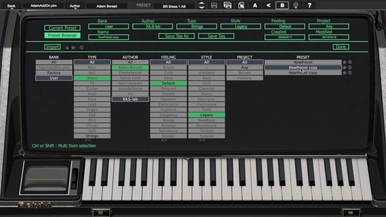Select the Preset Browser view
386x217 pixels.
[x=62, y=35]
